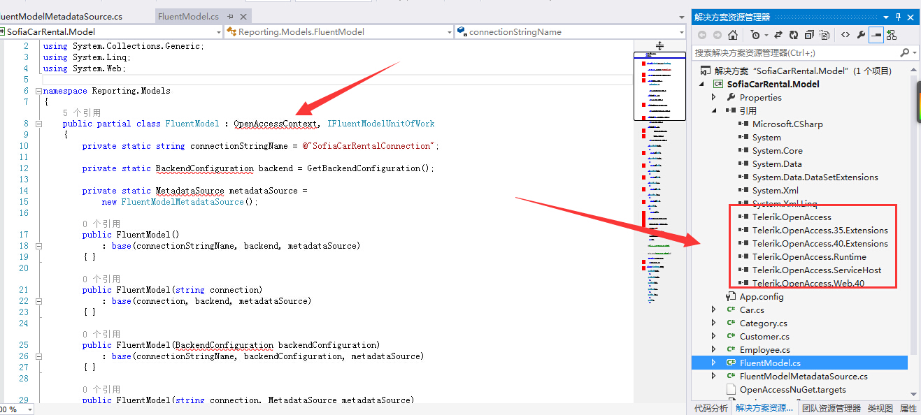Collapse the FluentModel class code block
Viewport: 921px width, 415px height.
(x=38, y=124)
